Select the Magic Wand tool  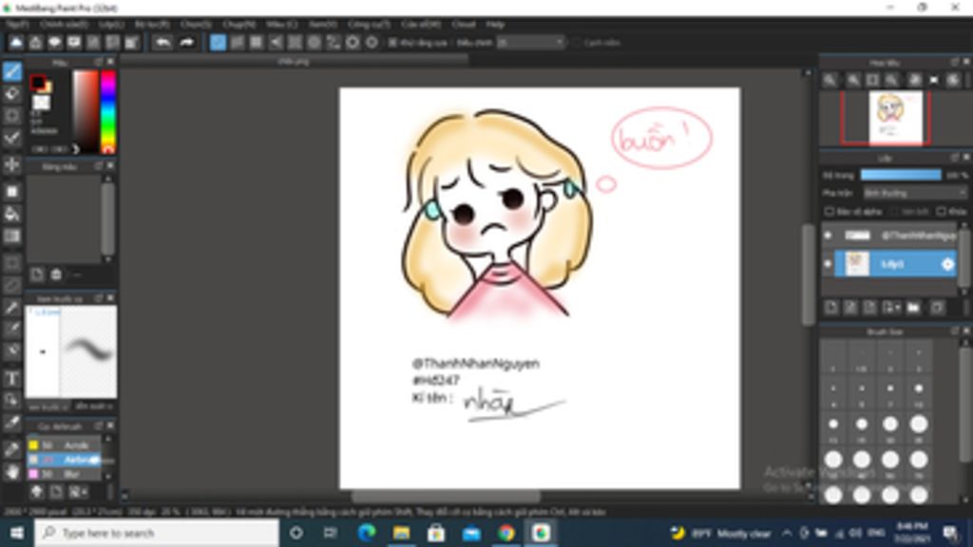pyautogui.click(x=11, y=307)
